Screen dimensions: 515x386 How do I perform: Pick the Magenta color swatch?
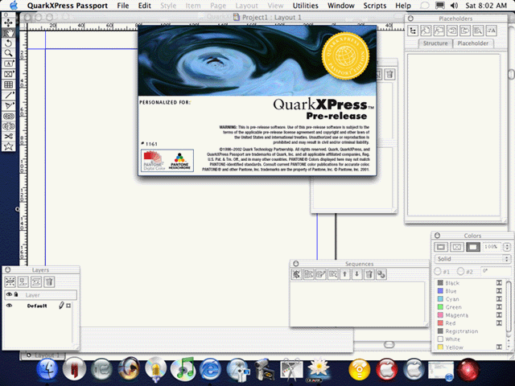click(440, 315)
